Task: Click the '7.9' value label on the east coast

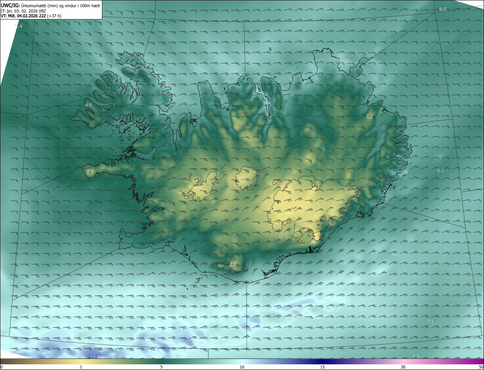Action: point(404,173)
